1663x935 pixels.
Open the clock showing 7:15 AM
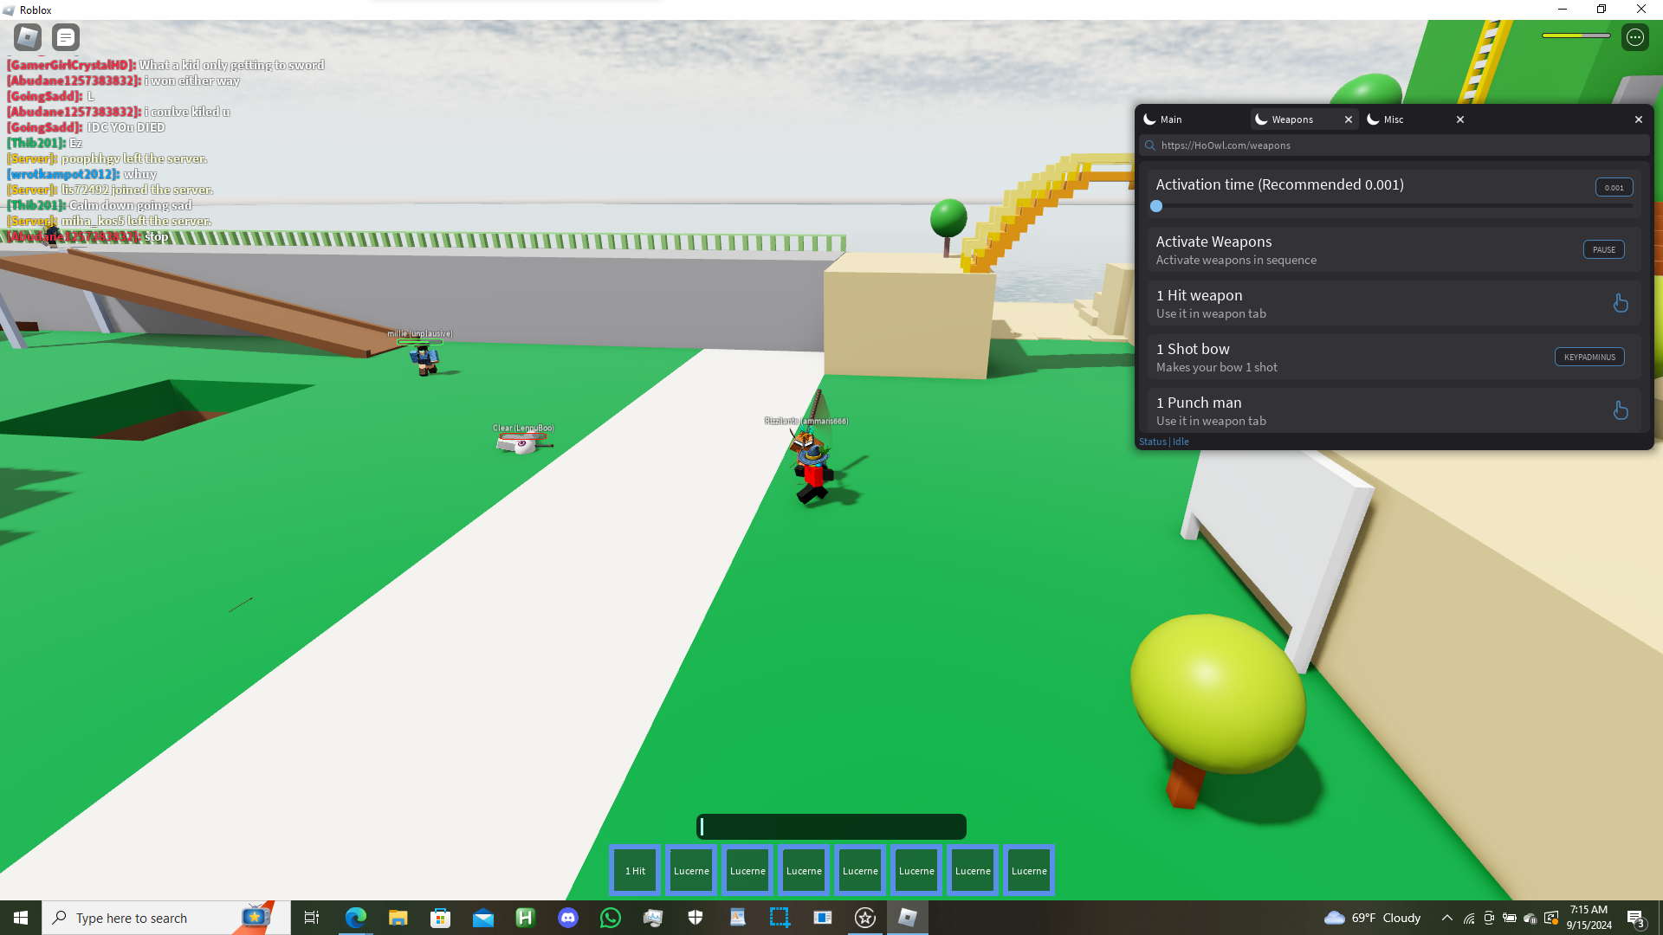(x=1589, y=918)
